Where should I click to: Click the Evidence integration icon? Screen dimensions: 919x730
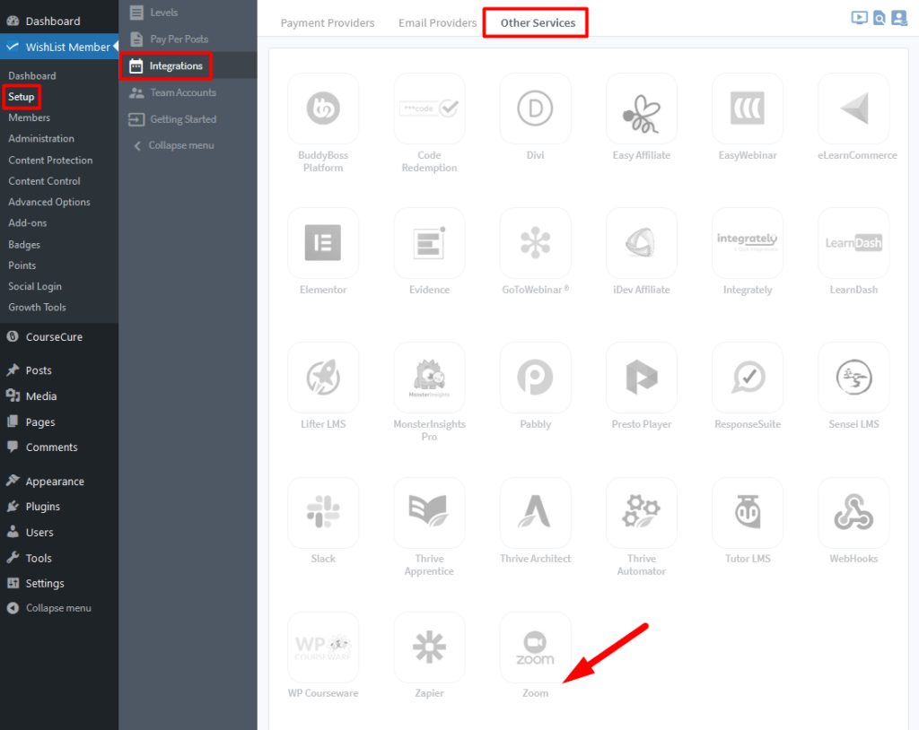(x=429, y=242)
